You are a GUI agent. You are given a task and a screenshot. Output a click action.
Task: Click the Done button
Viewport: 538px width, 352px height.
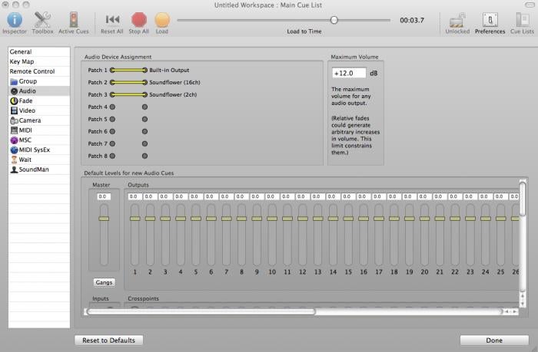tap(494, 340)
